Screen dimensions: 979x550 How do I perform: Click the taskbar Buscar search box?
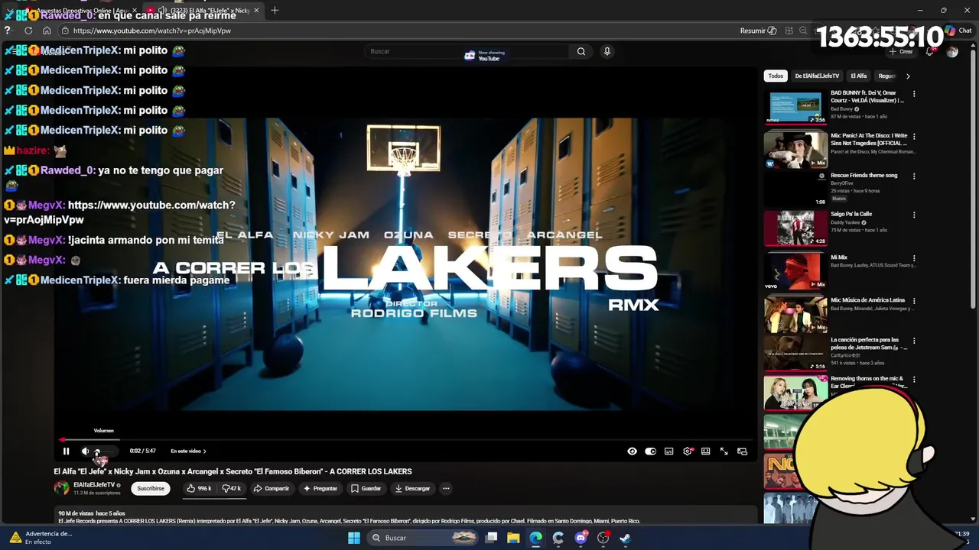[x=422, y=538]
